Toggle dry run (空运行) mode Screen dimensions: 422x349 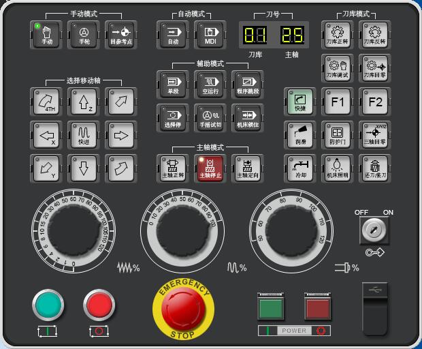[x=210, y=84]
